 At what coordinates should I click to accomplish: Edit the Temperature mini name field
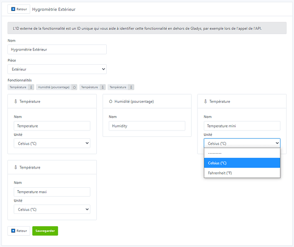tap(242, 126)
